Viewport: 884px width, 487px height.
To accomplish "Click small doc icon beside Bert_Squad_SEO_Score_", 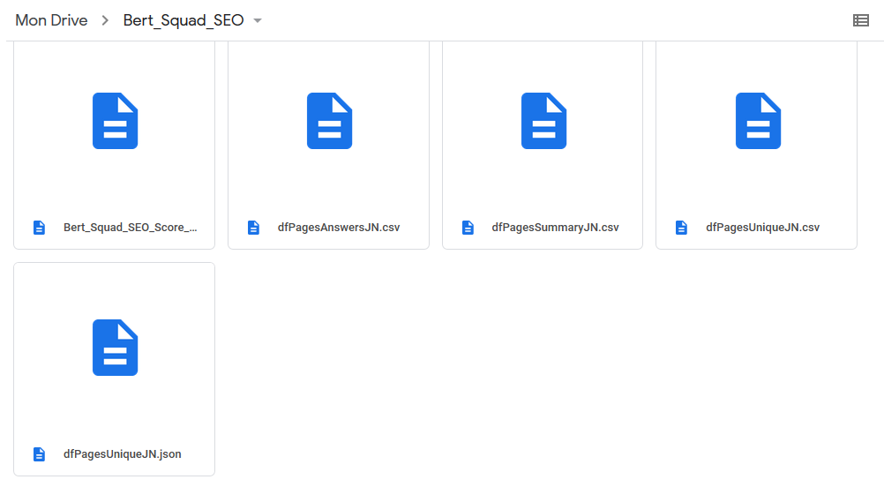I will point(39,227).
